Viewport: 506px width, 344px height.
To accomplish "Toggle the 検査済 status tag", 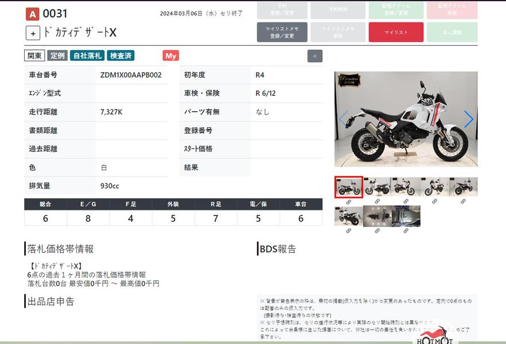I will [120, 56].
